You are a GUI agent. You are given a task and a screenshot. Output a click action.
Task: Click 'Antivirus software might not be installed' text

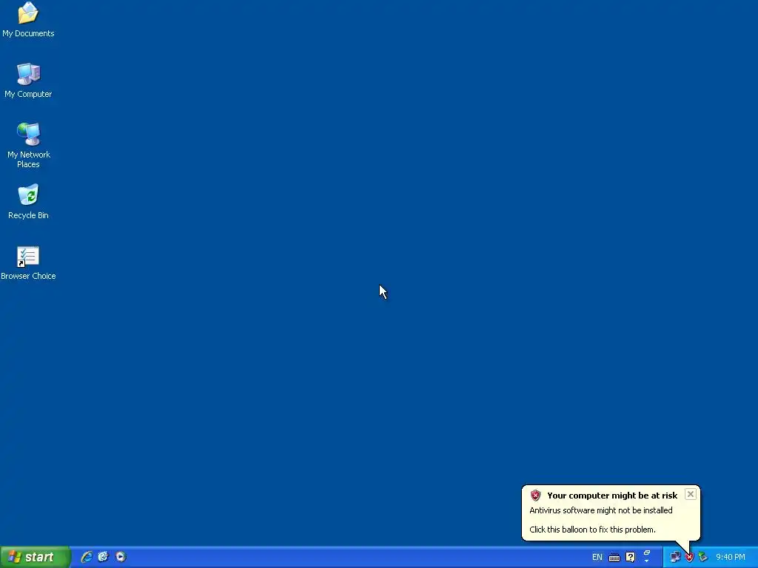pyautogui.click(x=601, y=510)
